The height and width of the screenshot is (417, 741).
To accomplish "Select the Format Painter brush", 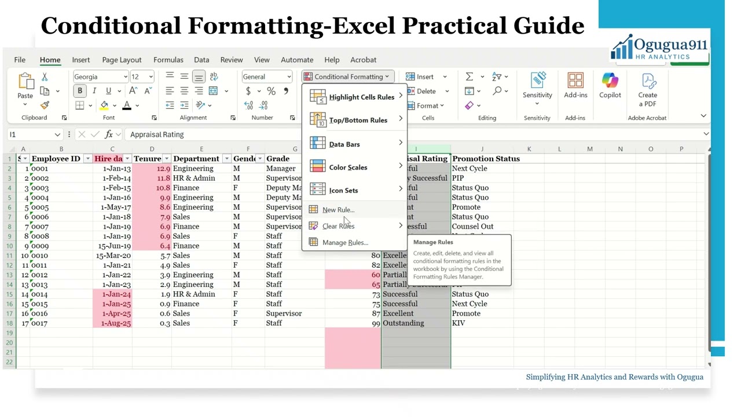I will point(45,105).
